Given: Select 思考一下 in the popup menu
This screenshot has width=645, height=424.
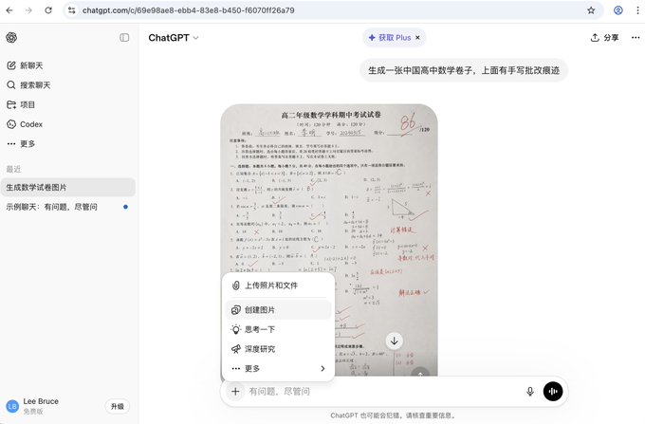Looking at the screenshot, I should (279, 329).
